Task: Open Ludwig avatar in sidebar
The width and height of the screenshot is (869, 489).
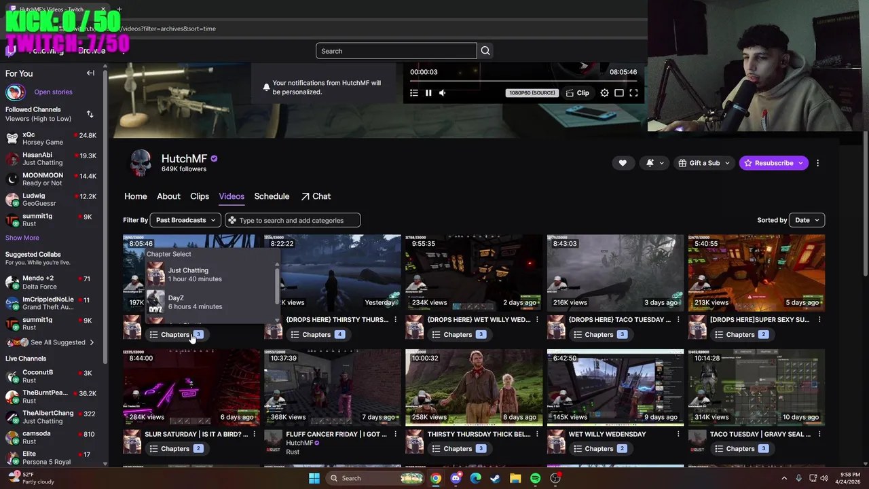Action: pos(12,200)
